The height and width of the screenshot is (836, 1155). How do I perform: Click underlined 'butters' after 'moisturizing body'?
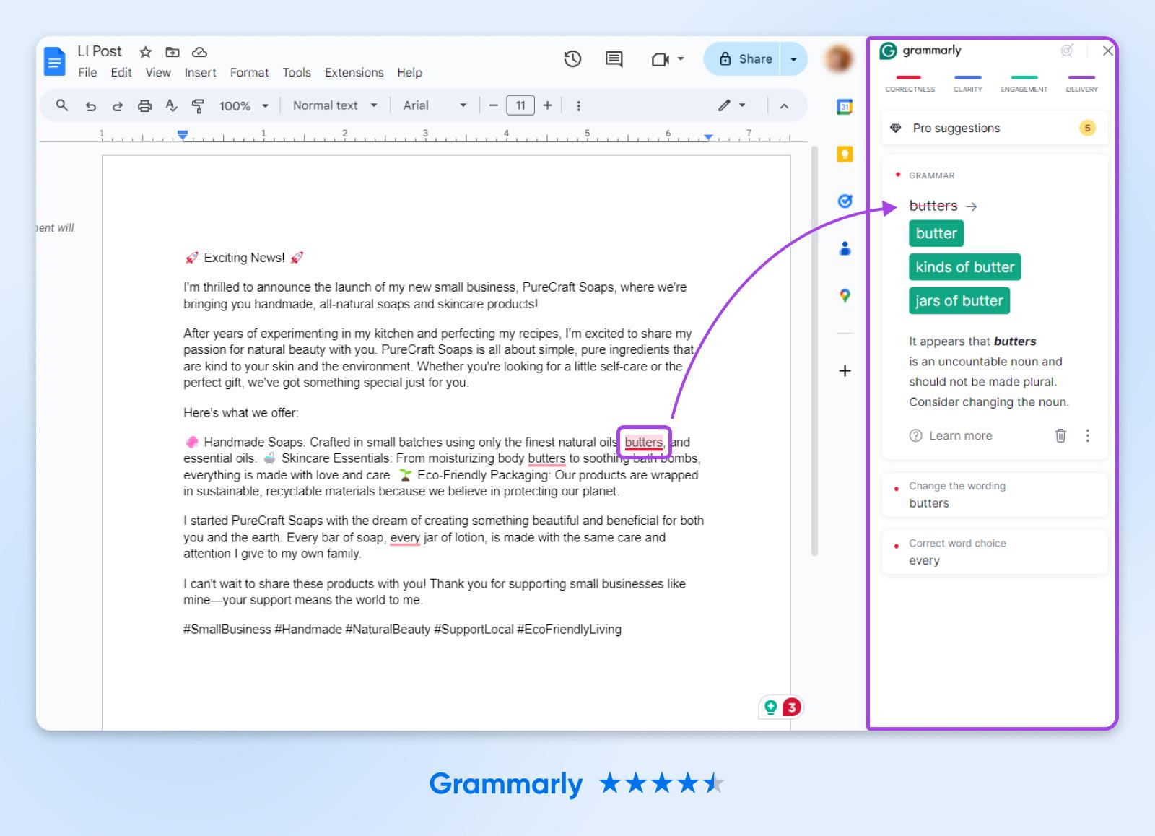pyautogui.click(x=546, y=458)
